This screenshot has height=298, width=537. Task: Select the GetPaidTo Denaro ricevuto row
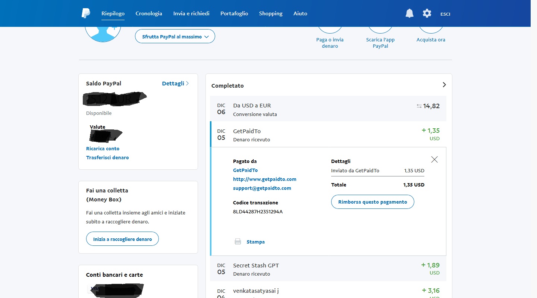coord(328,134)
